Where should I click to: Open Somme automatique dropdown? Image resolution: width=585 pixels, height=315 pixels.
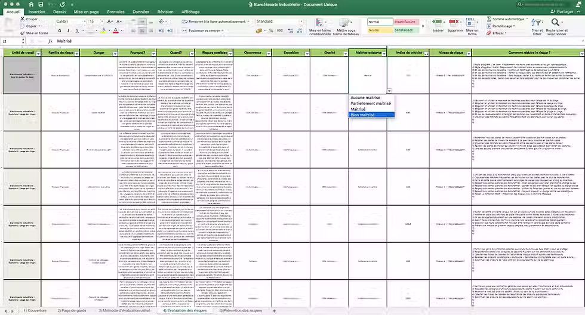[x=526, y=18]
